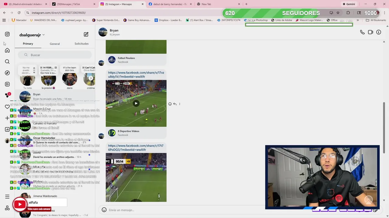Screen dimensions: 389x218
Task: Switch to TikTok Mensajes browser tab
Action: [x=73, y=4]
